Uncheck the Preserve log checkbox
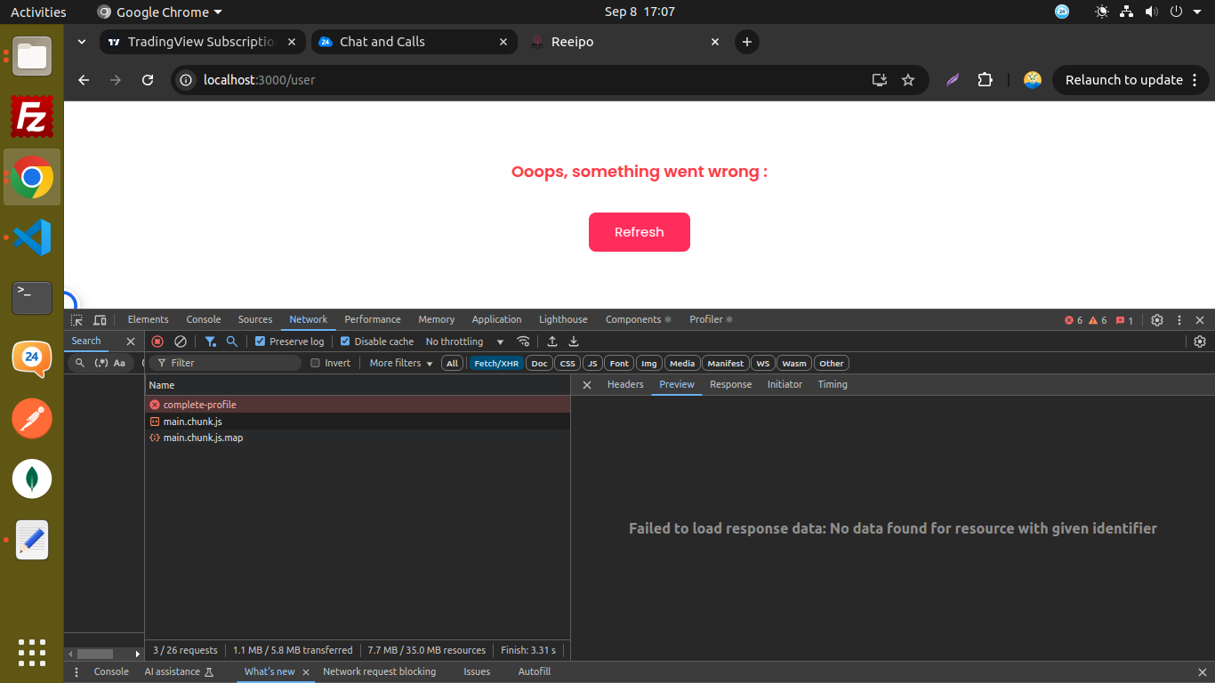The height and width of the screenshot is (683, 1215). pos(261,341)
